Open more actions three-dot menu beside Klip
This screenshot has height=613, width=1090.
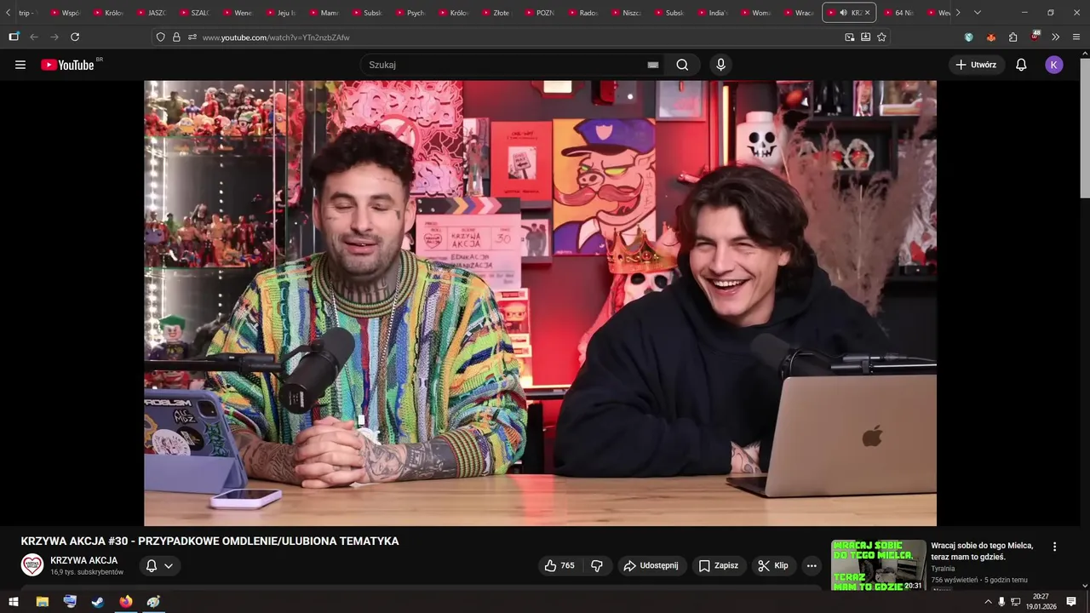pos(812,565)
